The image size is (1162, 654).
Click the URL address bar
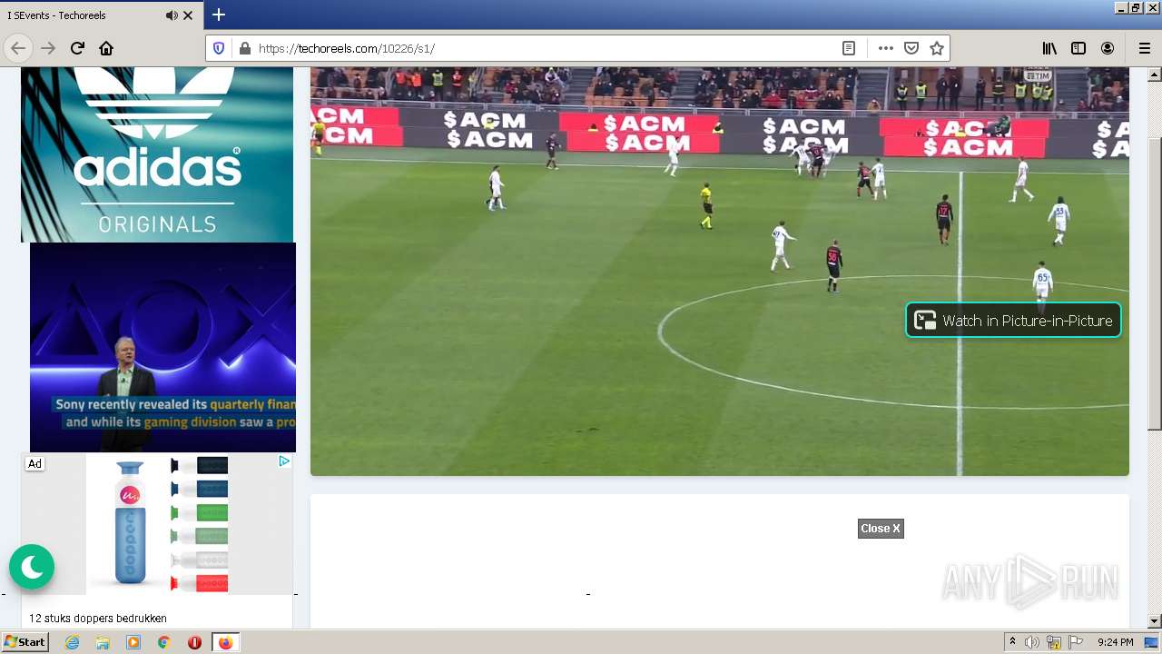(545, 48)
